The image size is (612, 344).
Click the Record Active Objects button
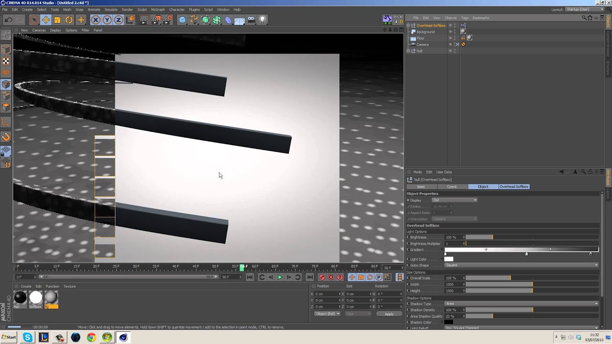pyautogui.click(x=322, y=277)
